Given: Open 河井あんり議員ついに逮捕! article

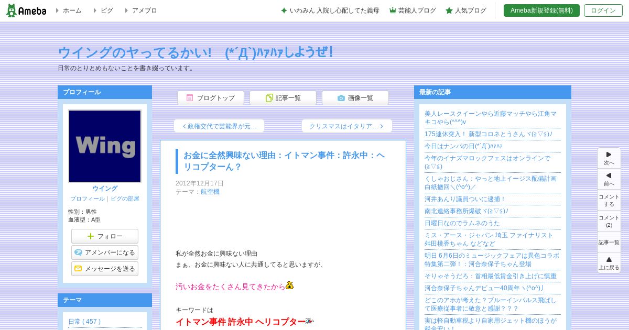Looking at the screenshot, I should point(465,199).
